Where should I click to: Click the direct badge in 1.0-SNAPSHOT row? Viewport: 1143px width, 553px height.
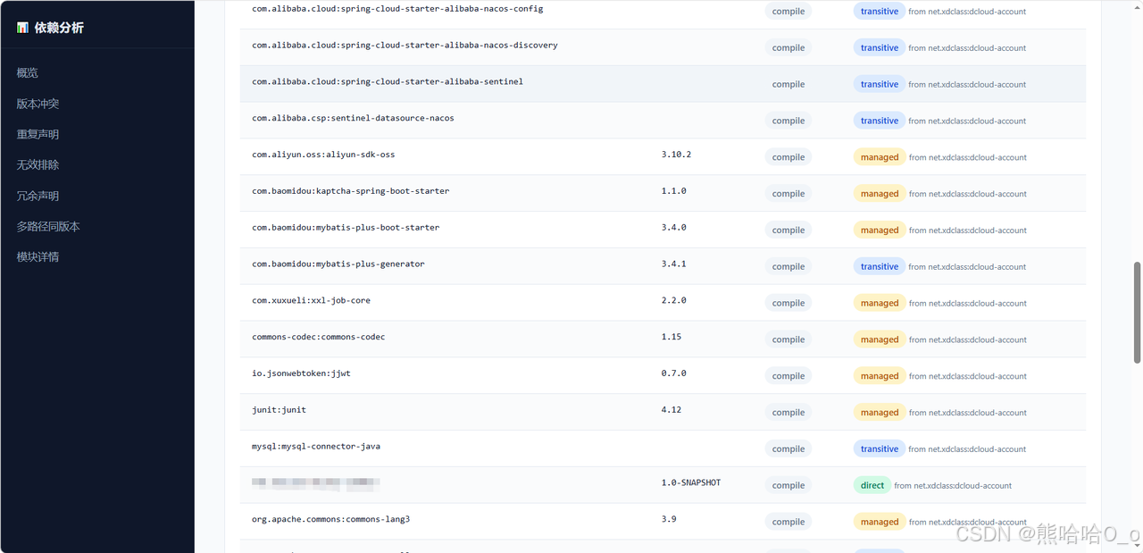pos(872,486)
